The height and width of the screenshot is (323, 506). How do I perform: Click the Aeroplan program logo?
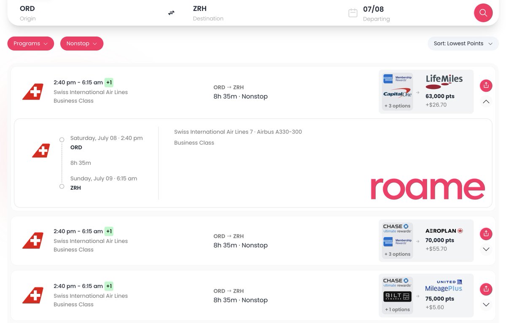point(444,231)
